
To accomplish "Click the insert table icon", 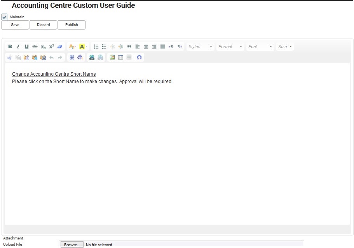I will pos(120,57).
